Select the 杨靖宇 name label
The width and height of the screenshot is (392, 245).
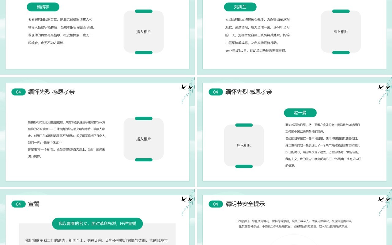tap(43, 7)
